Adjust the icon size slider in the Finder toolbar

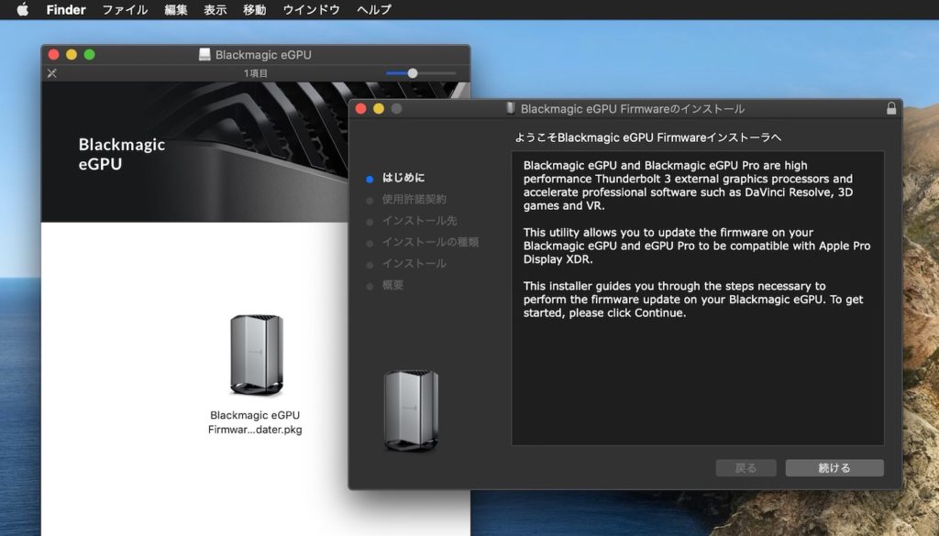(413, 72)
